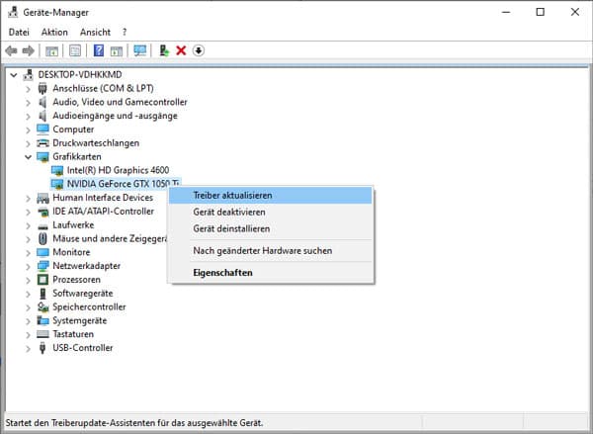Collapse the Grafikkarten tree node
Image resolution: width=593 pixels, height=434 pixels.
(x=28, y=156)
